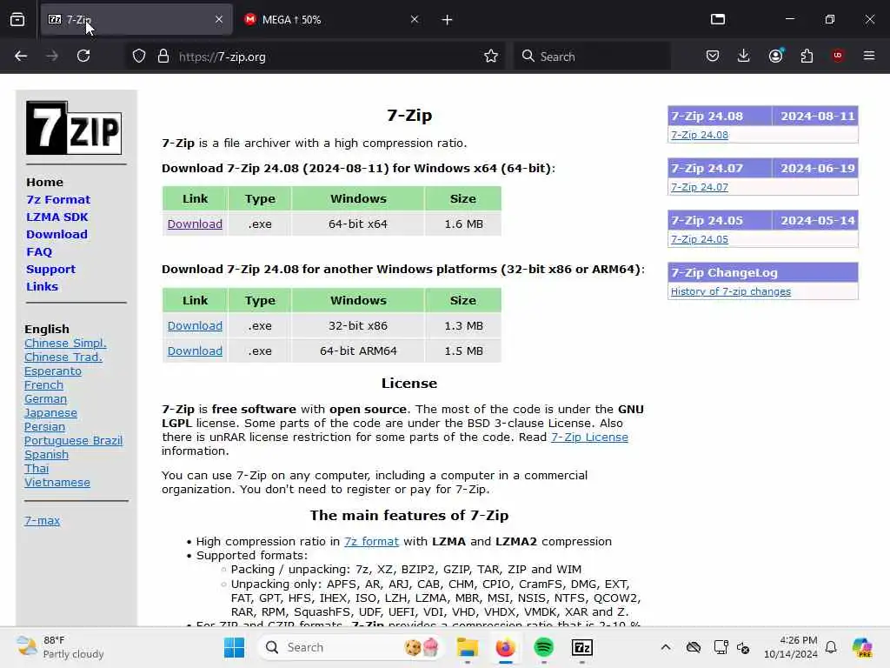Screen dimensions: 890x668
Task: Open Windows Start menu
Action: click(x=234, y=647)
